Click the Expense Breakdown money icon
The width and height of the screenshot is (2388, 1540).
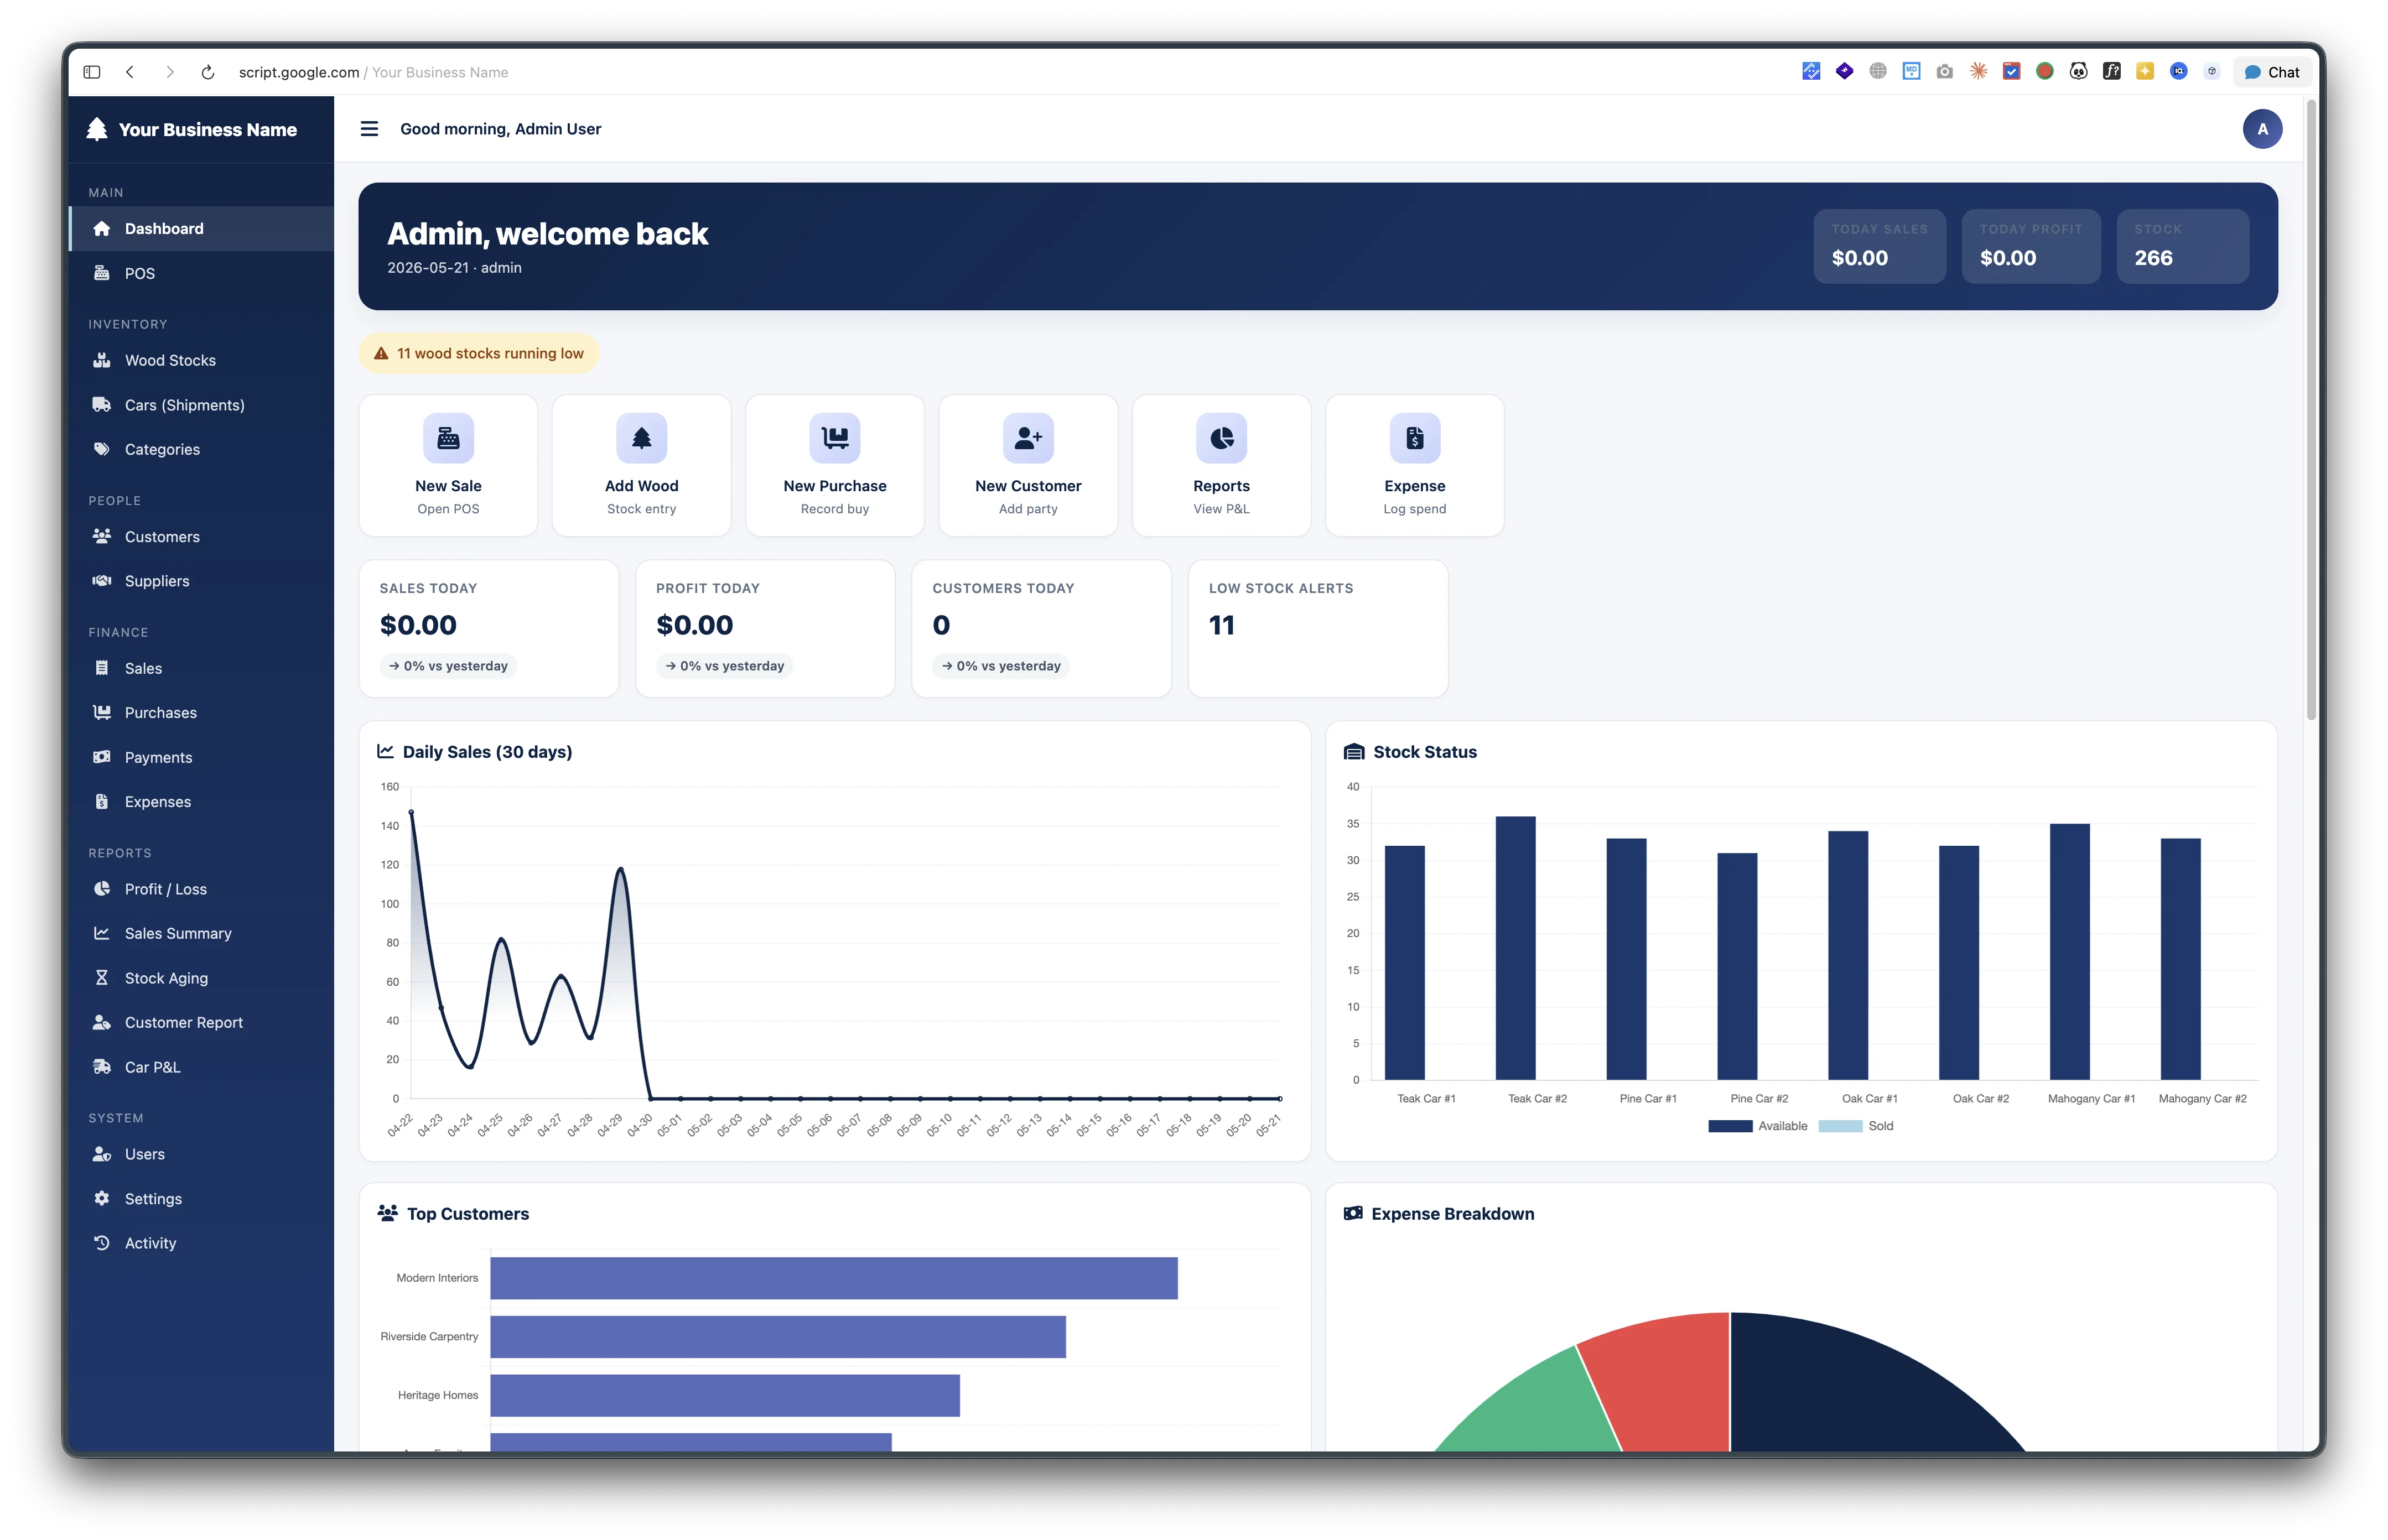pyautogui.click(x=1353, y=1213)
